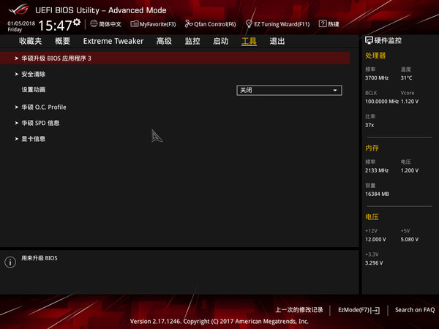Expand arrow beside 显卡信息
The height and width of the screenshot is (329, 439).
point(17,139)
